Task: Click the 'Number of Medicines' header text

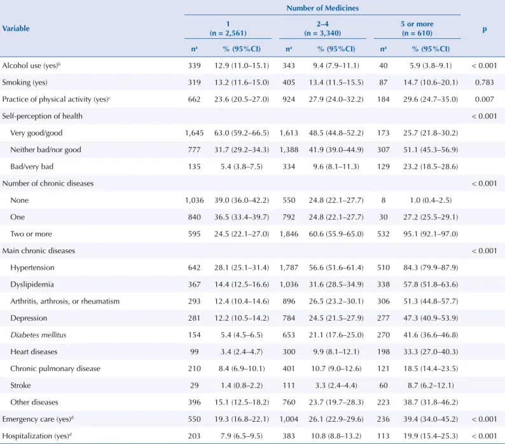Action: [x=322, y=8]
